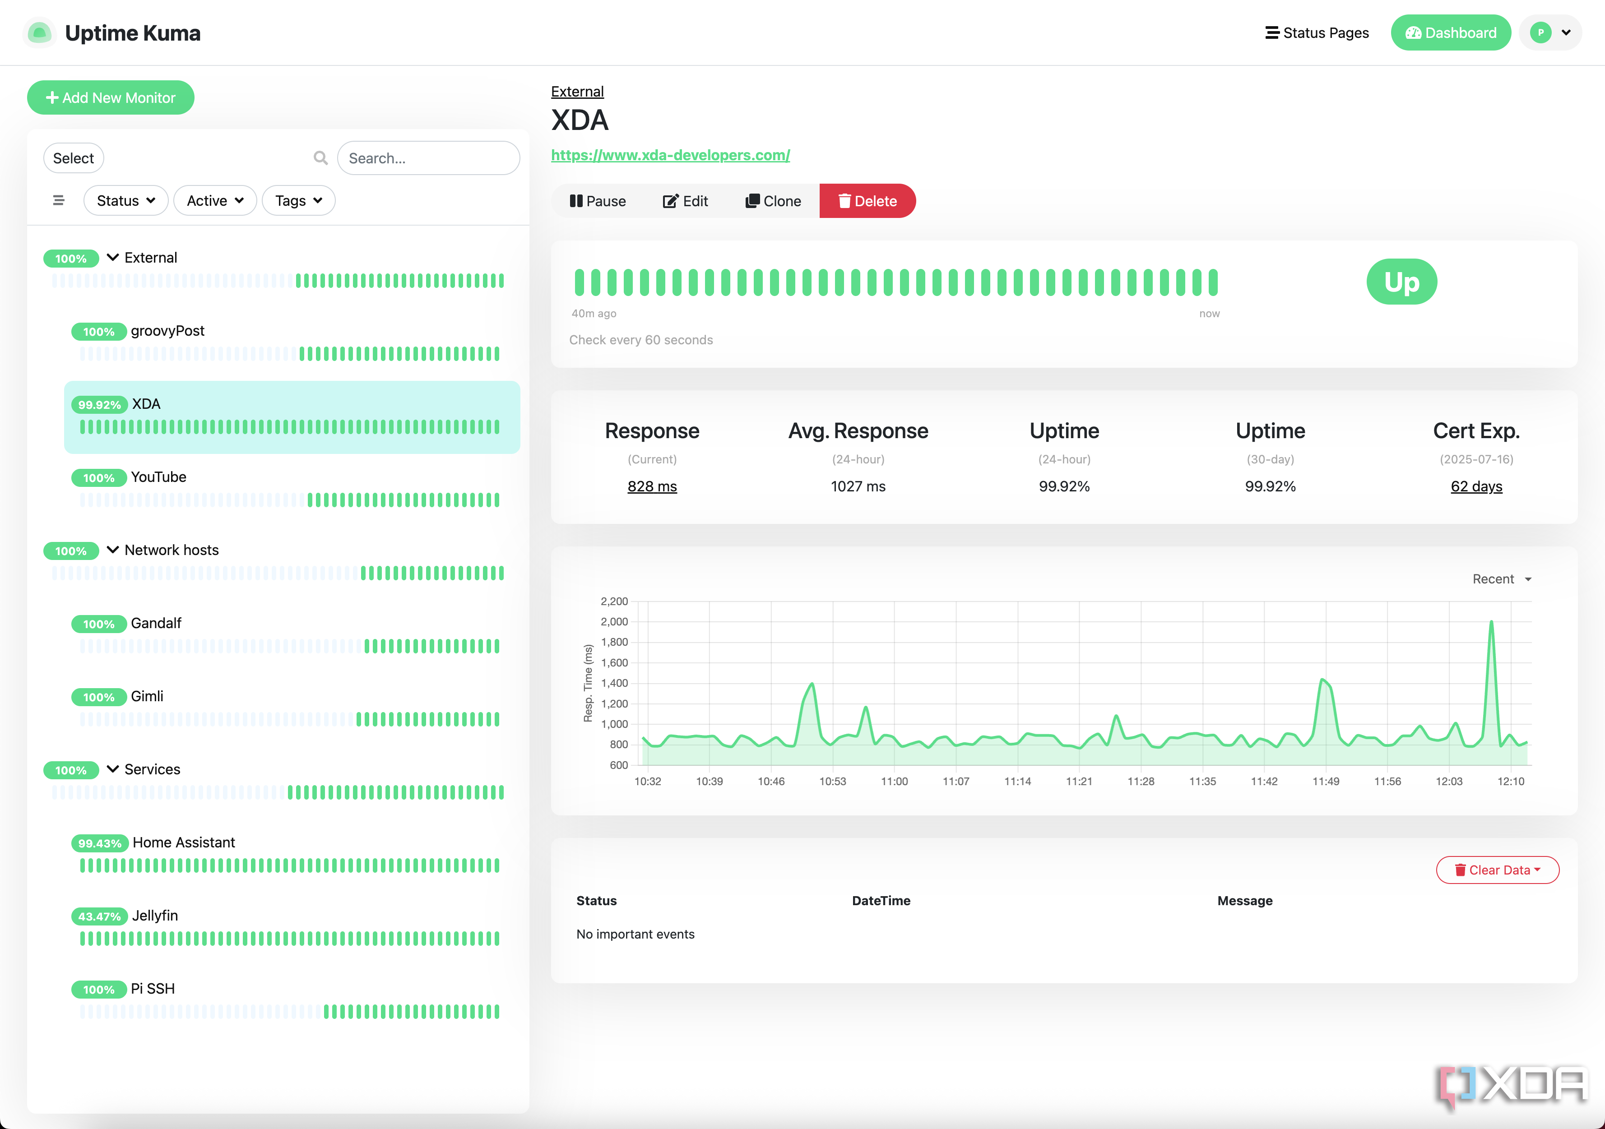This screenshot has height=1129, width=1605.
Task: Select the XDA monitor in list
Action: coord(292,416)
